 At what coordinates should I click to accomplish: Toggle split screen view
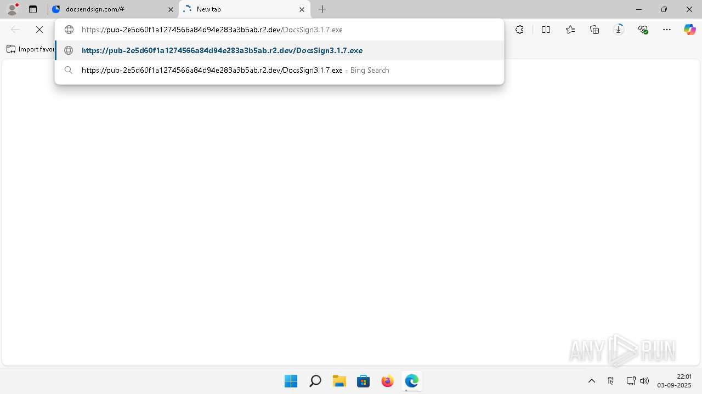coord(546,30)
